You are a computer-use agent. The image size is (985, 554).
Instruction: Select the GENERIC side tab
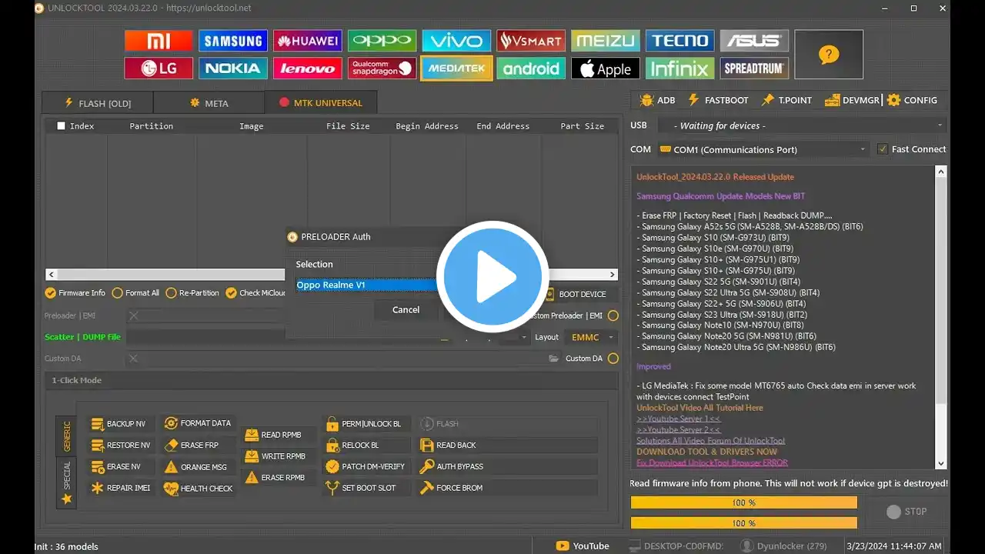(67, 436)
